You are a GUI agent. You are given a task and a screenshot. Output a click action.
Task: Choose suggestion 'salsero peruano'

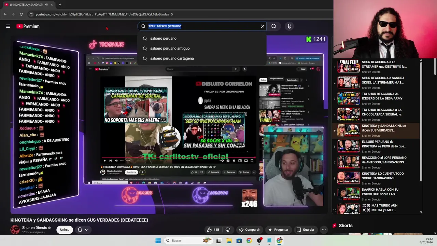click(x=202, y=38)
